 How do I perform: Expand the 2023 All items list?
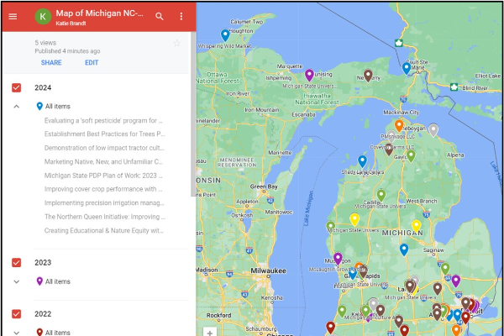pyautogui.click(x=17, y=281)
